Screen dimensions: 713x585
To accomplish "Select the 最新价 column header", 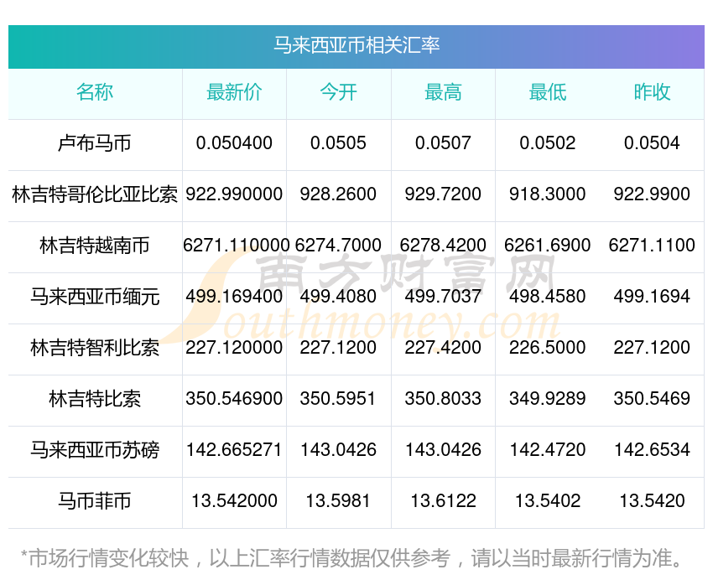I will pyautogui.click(x=234, y=92).
